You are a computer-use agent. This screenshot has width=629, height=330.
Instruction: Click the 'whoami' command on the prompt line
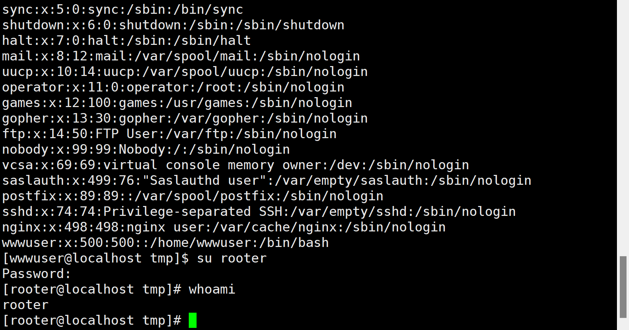click(212, 289)
